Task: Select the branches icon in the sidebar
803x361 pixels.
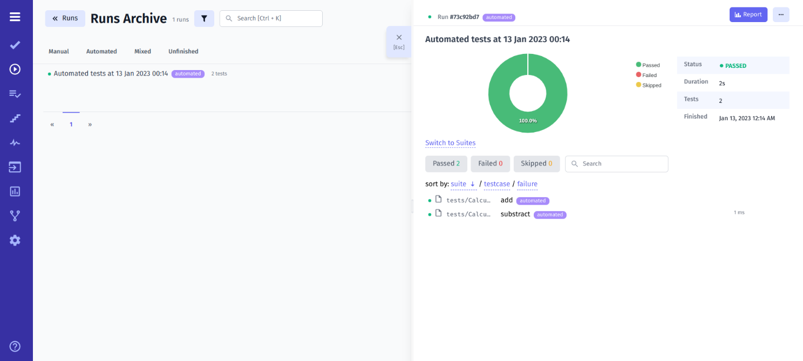Action: coord(15,216)
